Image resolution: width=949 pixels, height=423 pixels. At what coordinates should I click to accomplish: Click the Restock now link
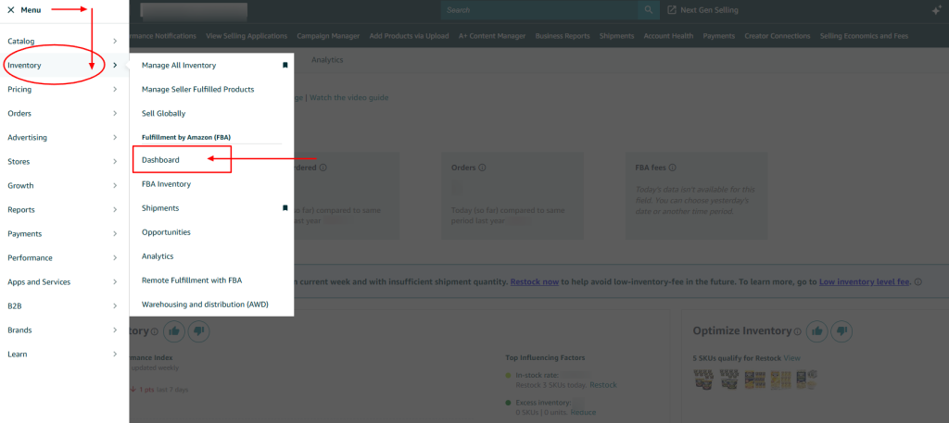pos(535,282)
